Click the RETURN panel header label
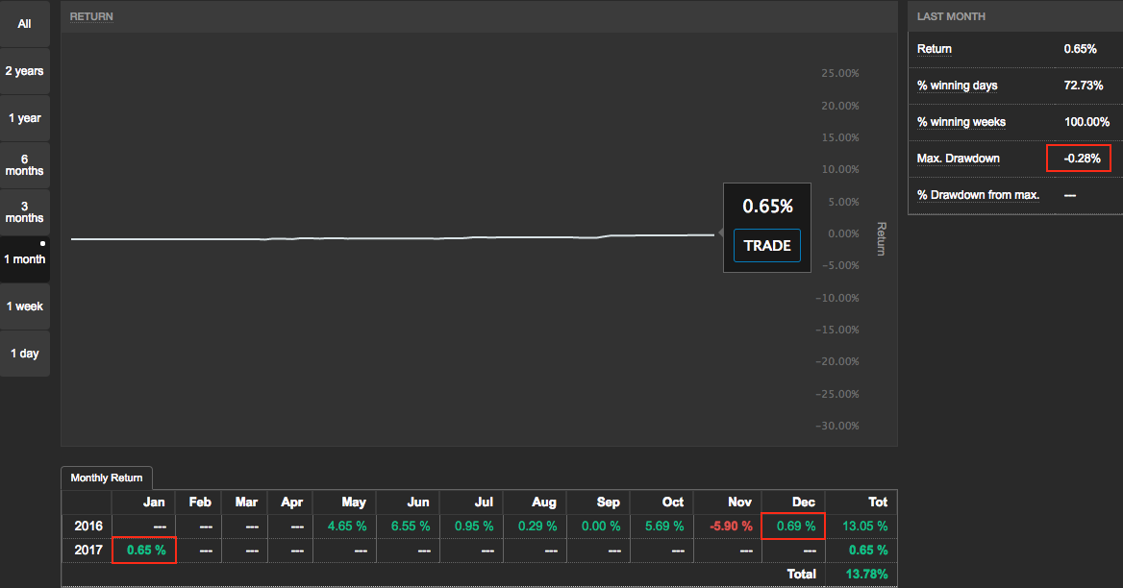The height and width of the screenshot is (588, 1123). click(x=91, y=16)
